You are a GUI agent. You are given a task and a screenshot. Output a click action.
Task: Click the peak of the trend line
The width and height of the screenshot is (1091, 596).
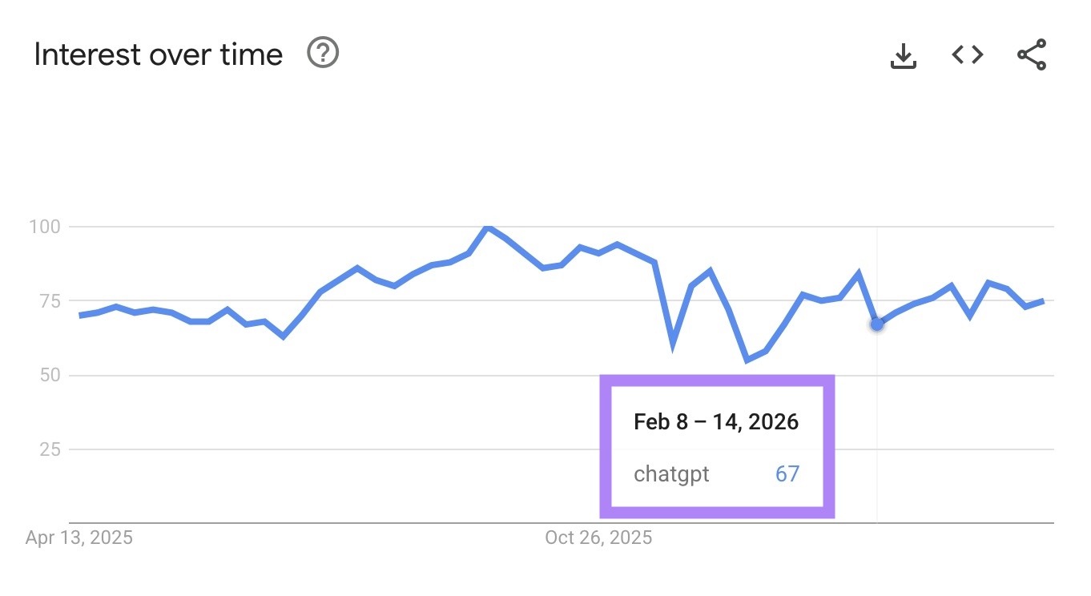pyautogui.click(x=488, y=227)
